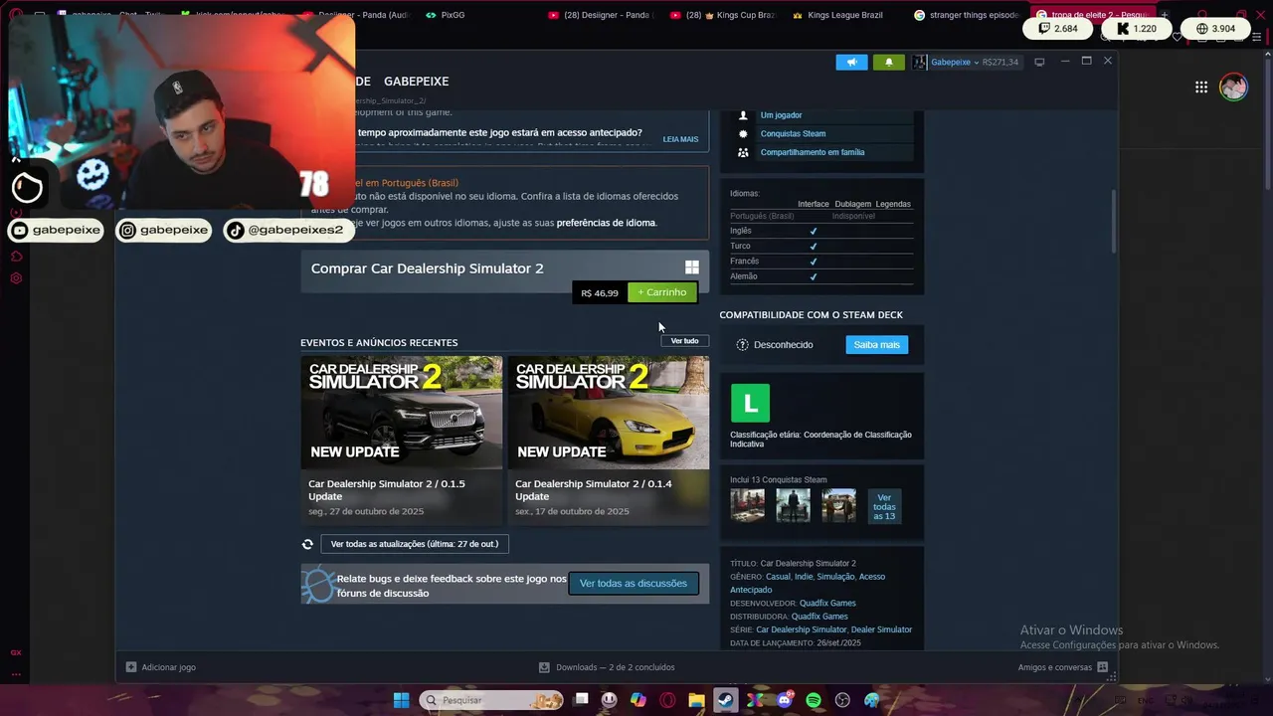Open the OBS Studio taskbar icon
1273x716 pixels.
[x=843, y=700]
